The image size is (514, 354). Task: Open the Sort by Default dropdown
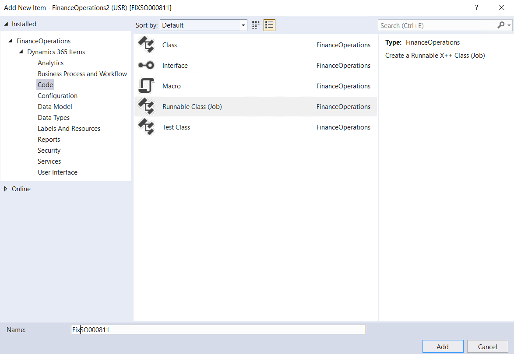click(x=204, y=25)
